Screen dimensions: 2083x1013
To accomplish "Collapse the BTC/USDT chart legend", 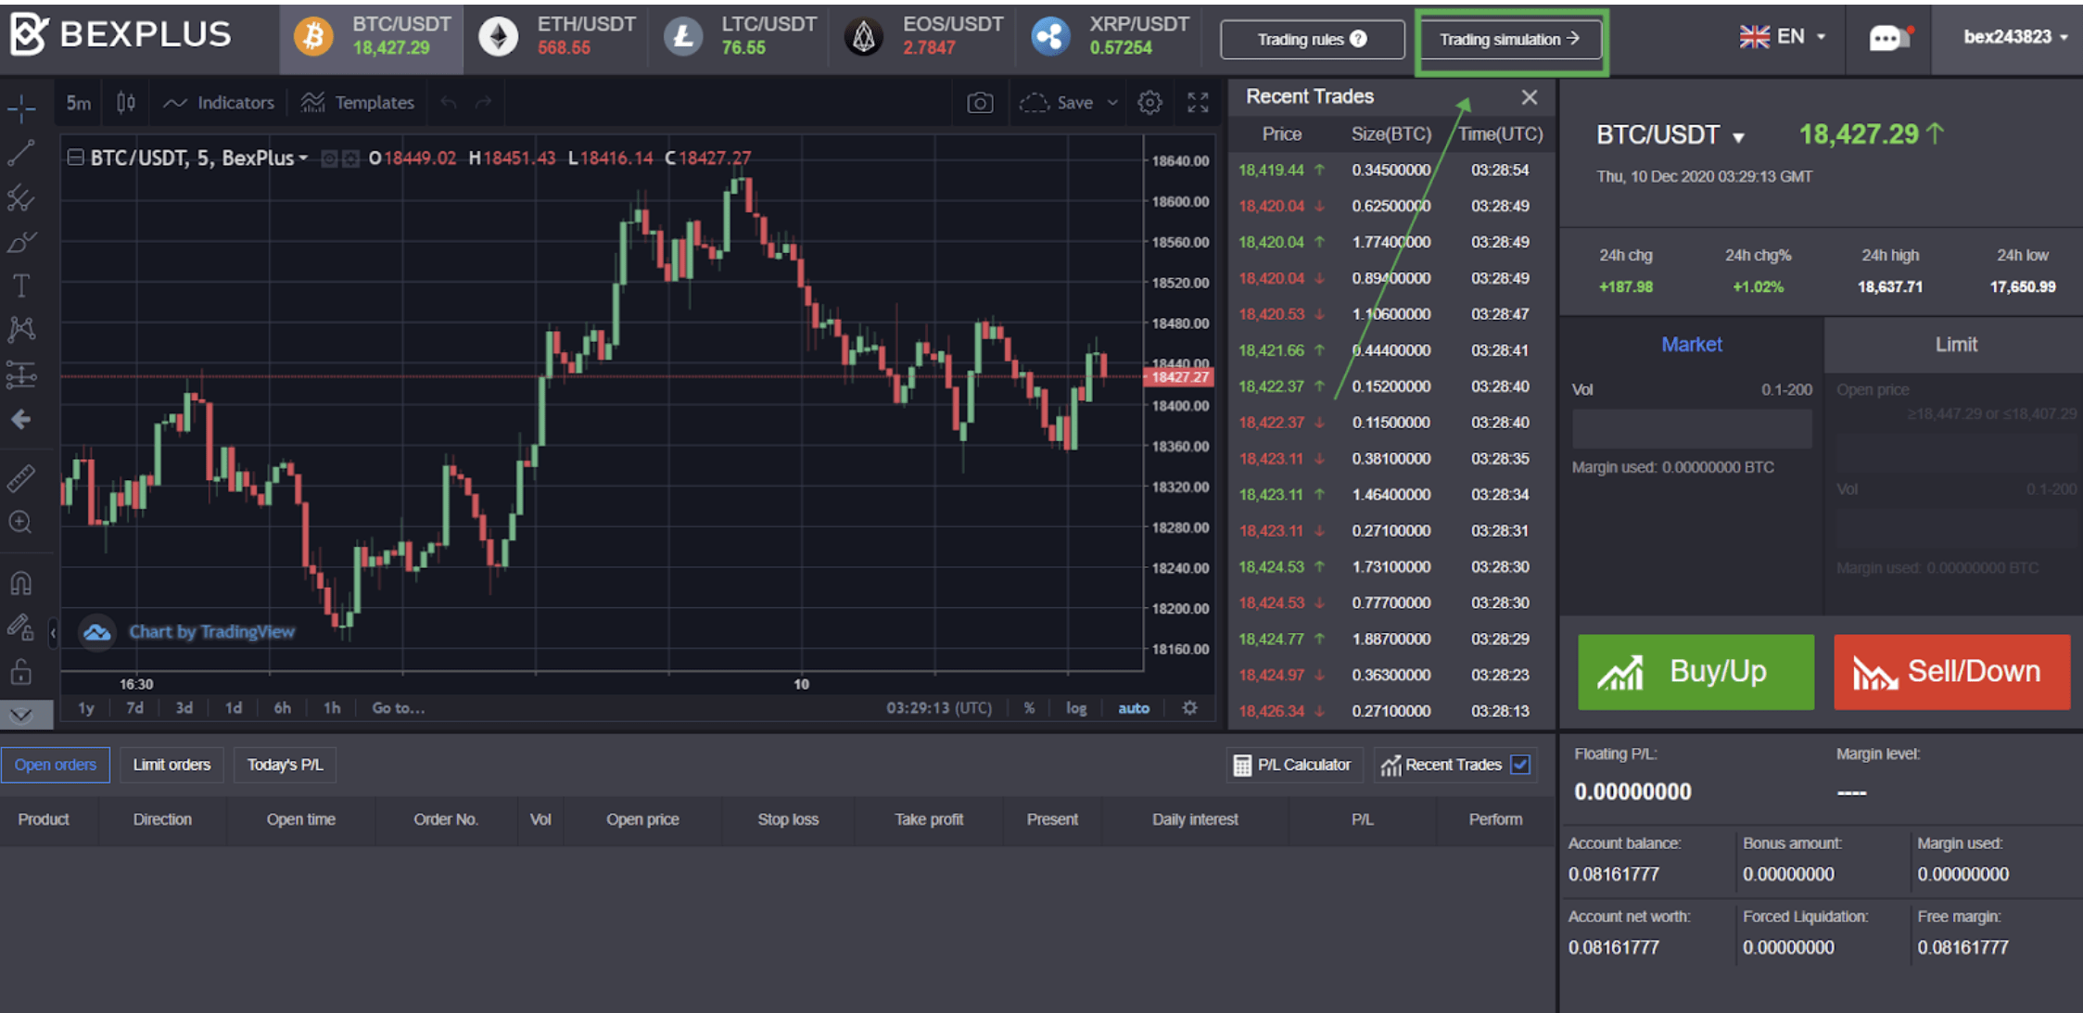I will point(75,158).
